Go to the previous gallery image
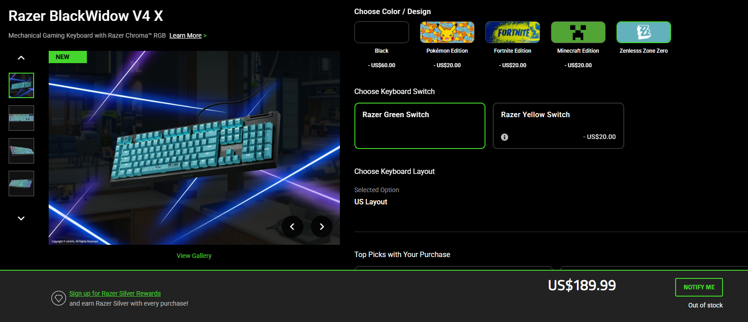The image size is (748, 322). (x=293, y=226)
